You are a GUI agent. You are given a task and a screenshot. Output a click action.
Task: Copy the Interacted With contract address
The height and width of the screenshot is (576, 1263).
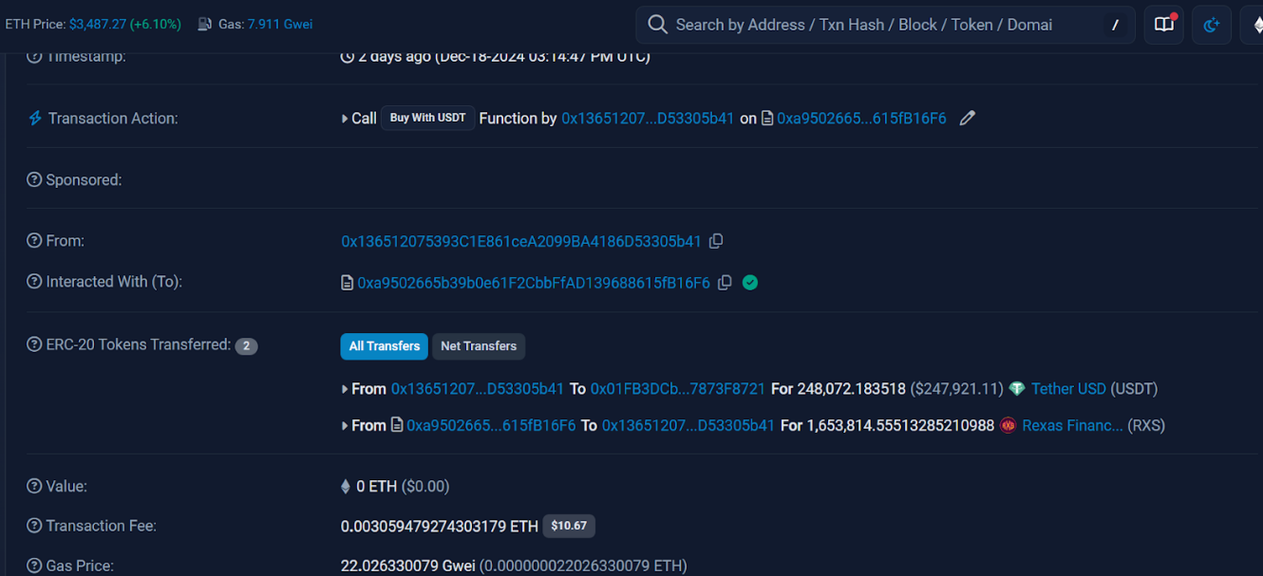tap(725, 282)
